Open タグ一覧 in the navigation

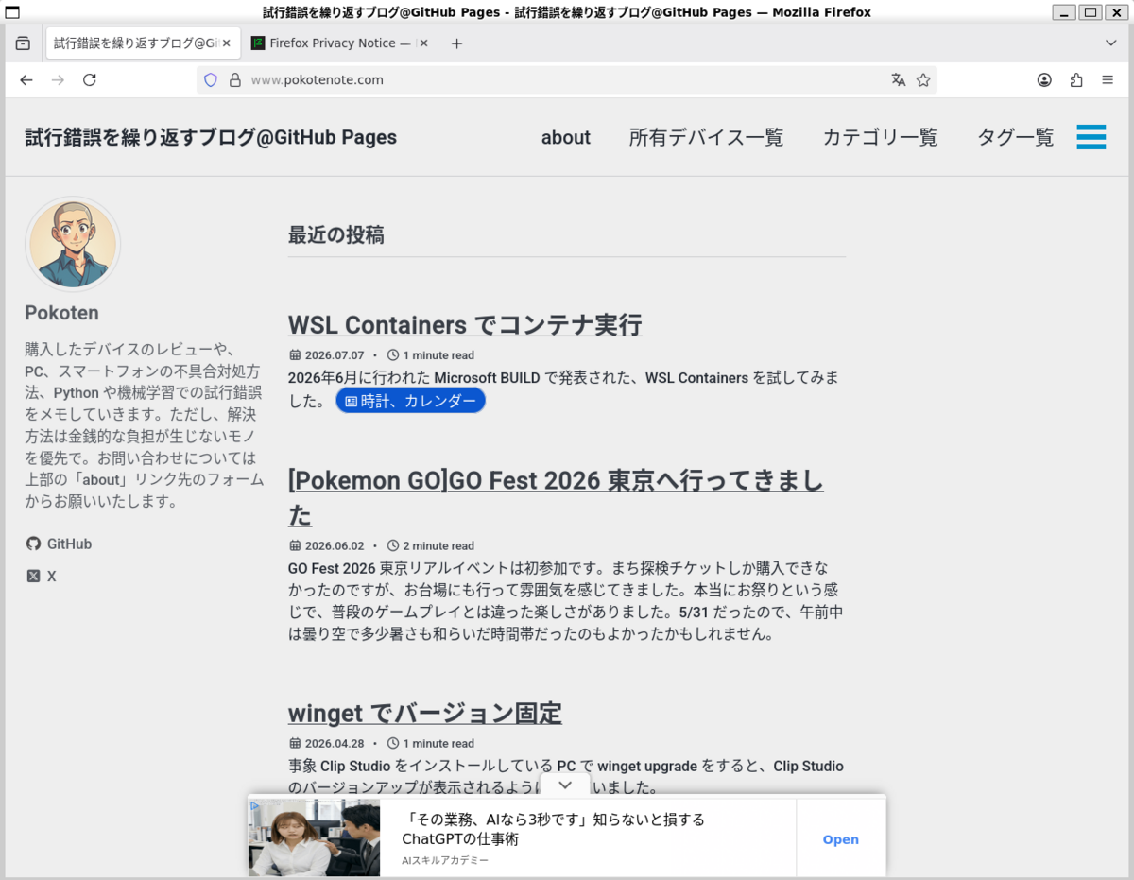point(1016,138)
